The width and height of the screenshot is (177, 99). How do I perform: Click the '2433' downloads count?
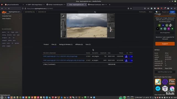tap(105, 61)
